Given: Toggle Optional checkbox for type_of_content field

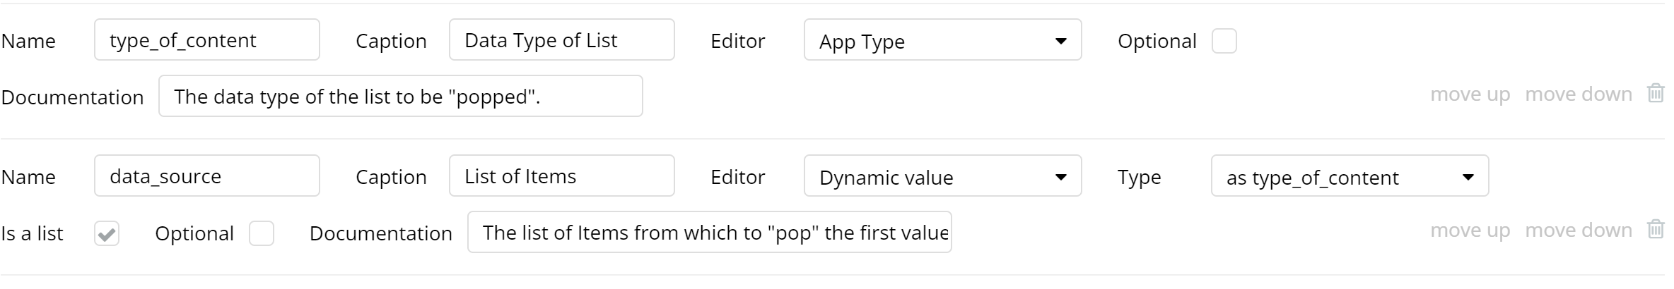Looking at the screenshot, I should (x=1224, y=41).
